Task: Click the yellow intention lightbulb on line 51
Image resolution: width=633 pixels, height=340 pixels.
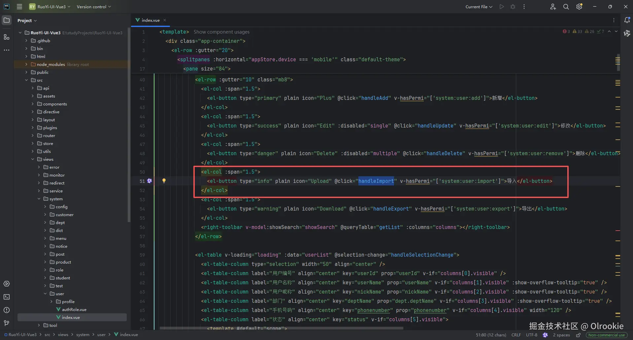Action: pos(164,181)
